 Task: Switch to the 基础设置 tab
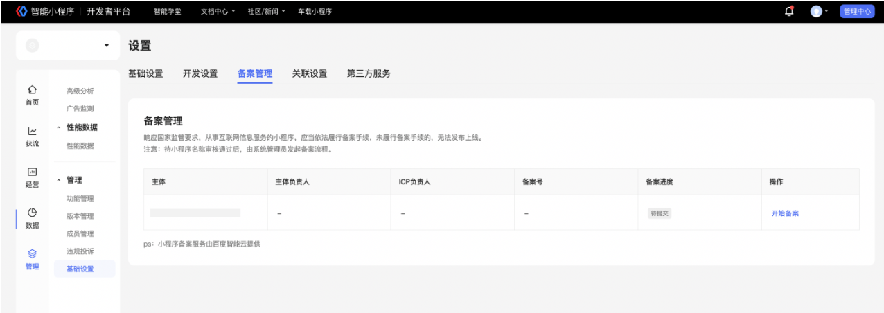click(145, 73)
